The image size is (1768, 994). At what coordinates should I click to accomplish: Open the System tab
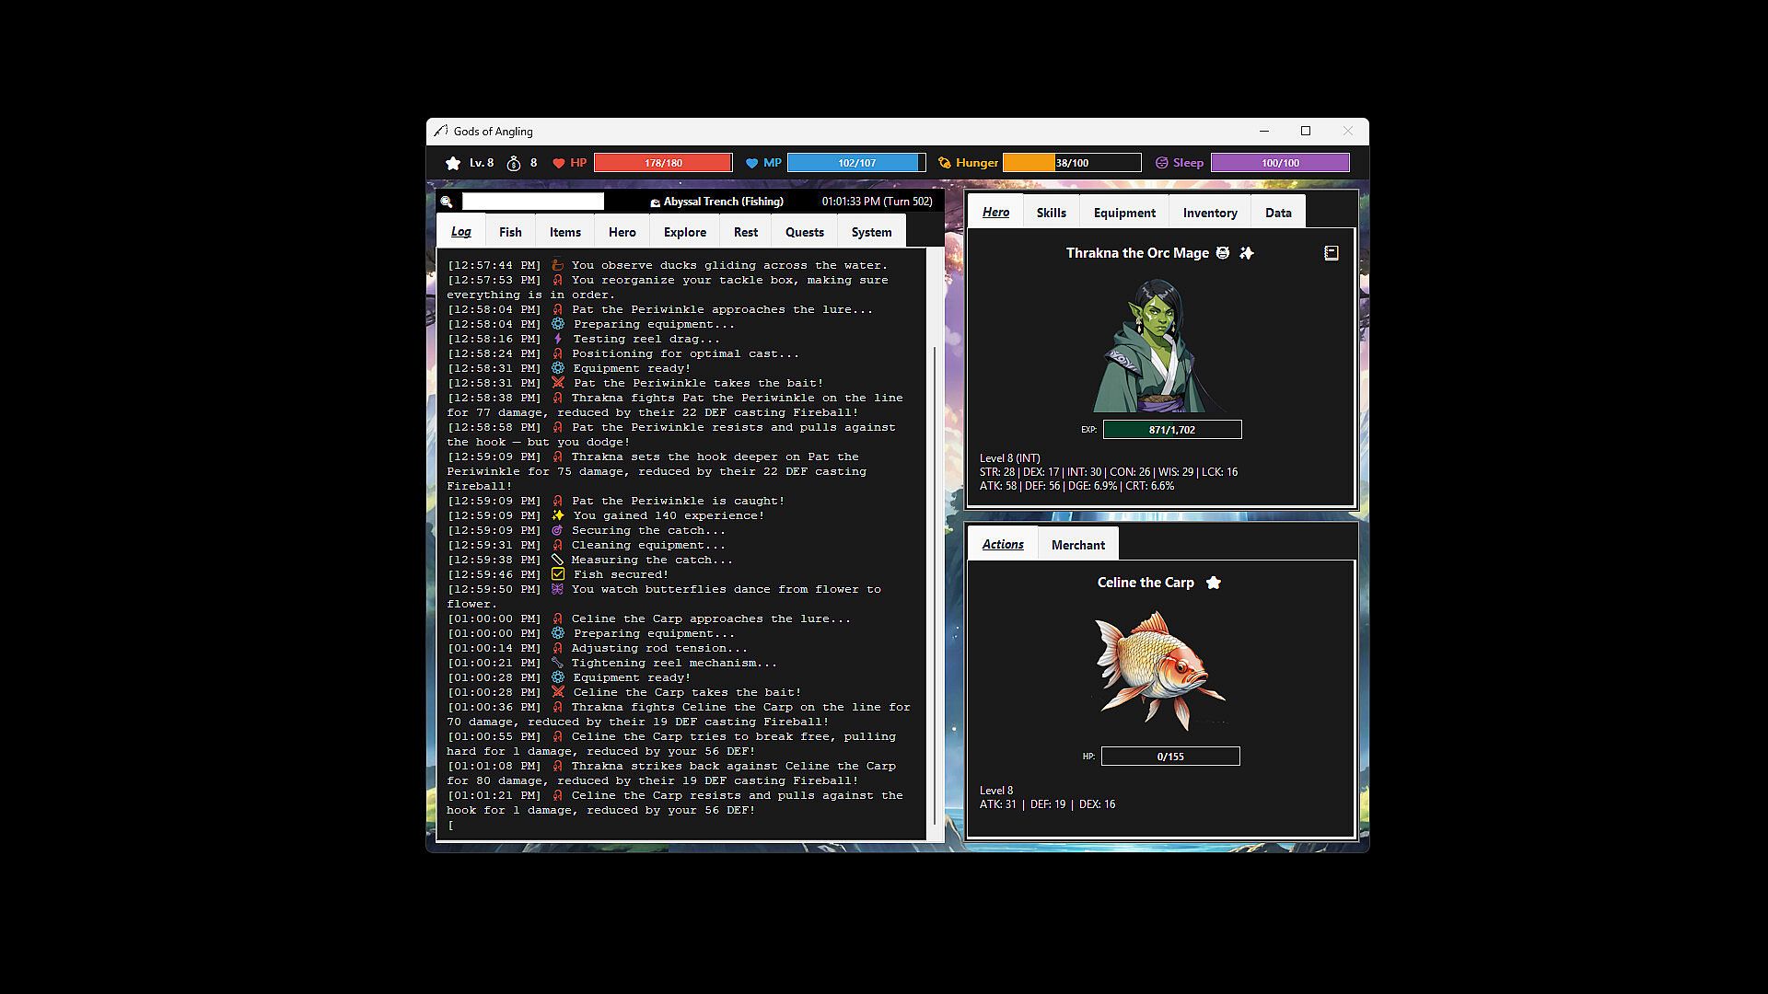[x=871, y=232]
